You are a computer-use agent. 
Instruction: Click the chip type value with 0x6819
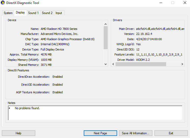68,39
